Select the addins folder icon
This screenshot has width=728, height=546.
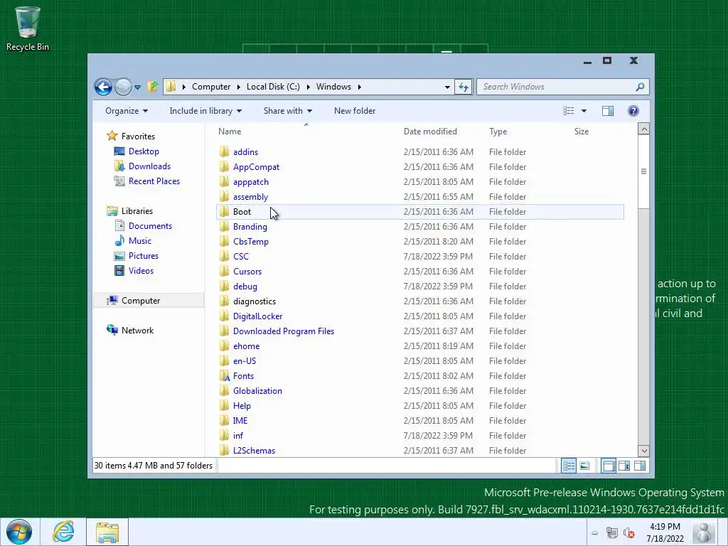coord(224,152)
